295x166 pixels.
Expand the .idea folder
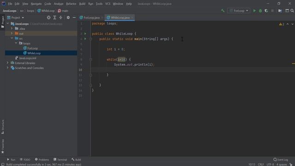[x=12, y=29]
